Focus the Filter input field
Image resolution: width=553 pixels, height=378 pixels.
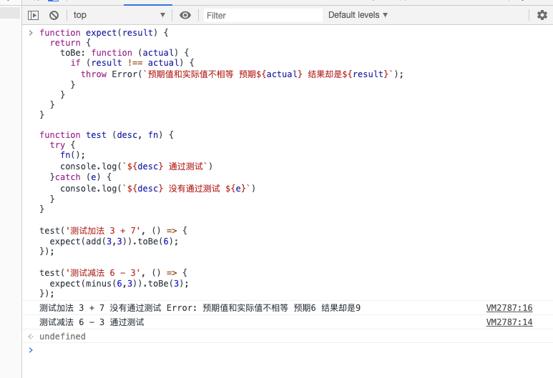[x=263, y=16]
